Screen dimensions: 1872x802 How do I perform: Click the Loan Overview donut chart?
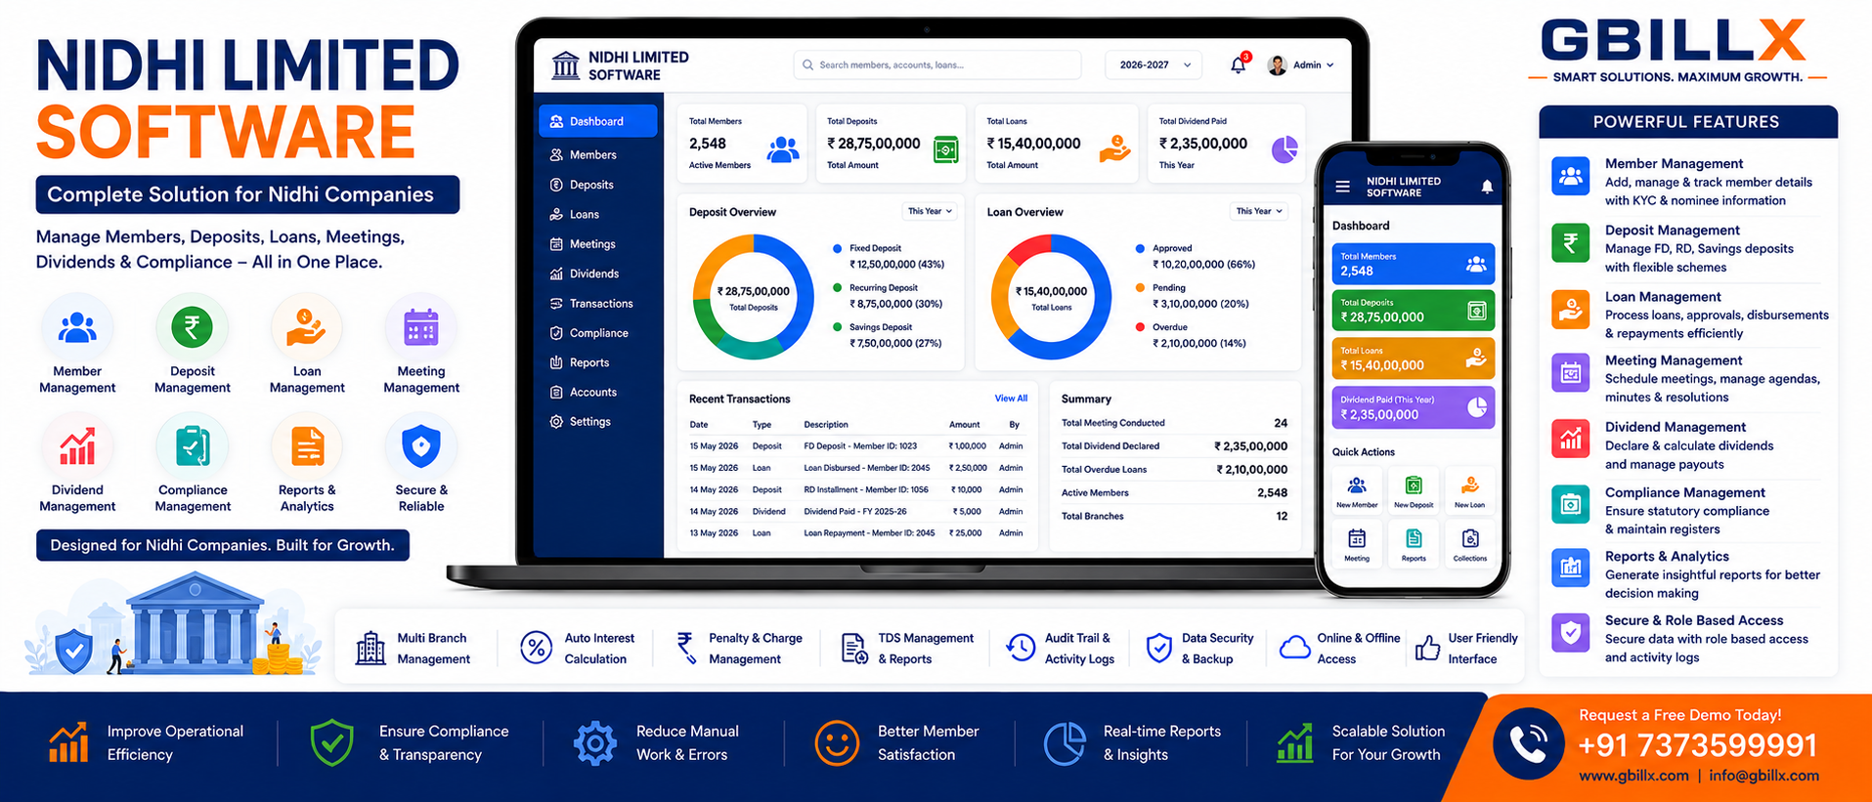tap(1052, 297)
